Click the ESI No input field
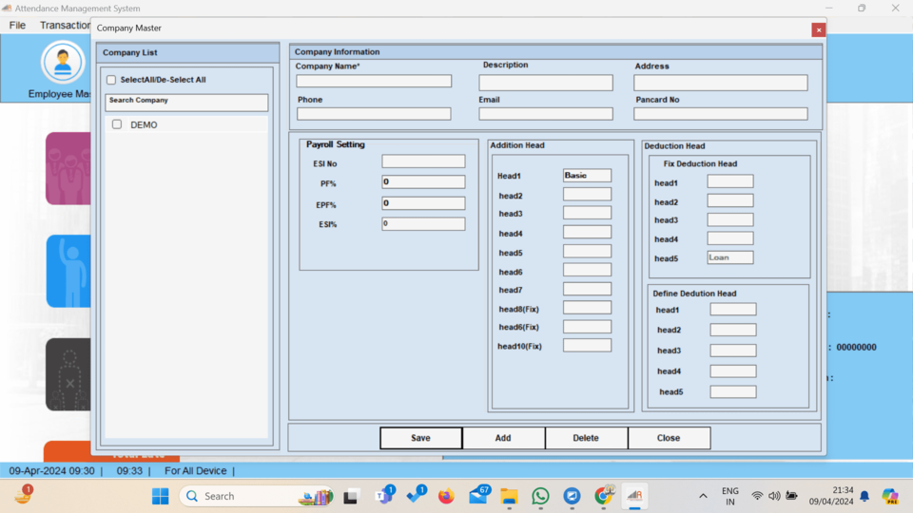Viewport: 913px width, 513px height. coord(423,161)
